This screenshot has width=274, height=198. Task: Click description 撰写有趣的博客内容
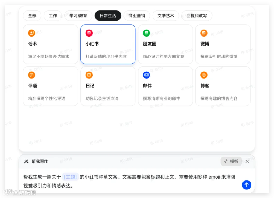[219, 98]
